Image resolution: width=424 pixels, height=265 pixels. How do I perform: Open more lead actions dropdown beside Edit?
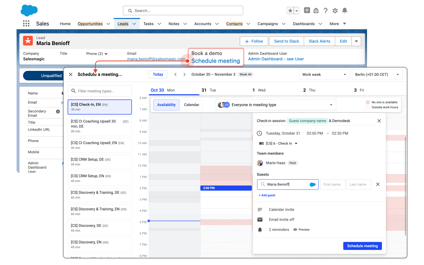356,41
